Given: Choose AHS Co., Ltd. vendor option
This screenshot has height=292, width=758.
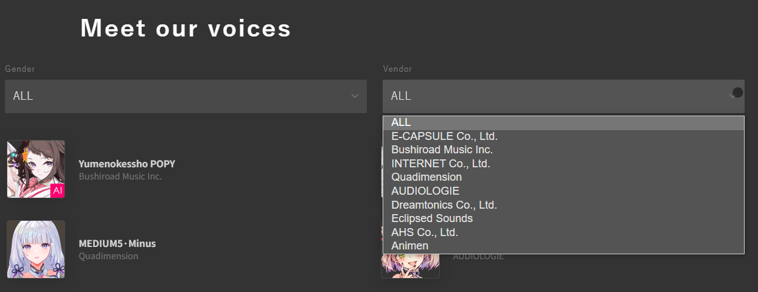Looking at the screenshot, I should (425, 232).
